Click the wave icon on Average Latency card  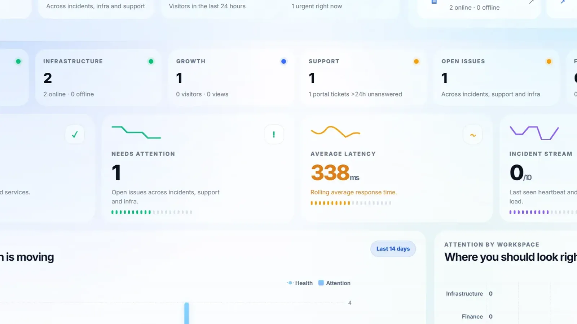pos(473,135)
